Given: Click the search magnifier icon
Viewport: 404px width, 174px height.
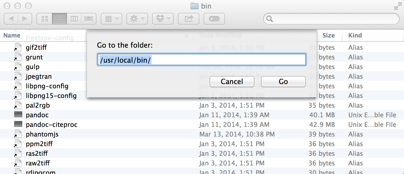Looking at the screenshot, I should [x=270, y=19].
